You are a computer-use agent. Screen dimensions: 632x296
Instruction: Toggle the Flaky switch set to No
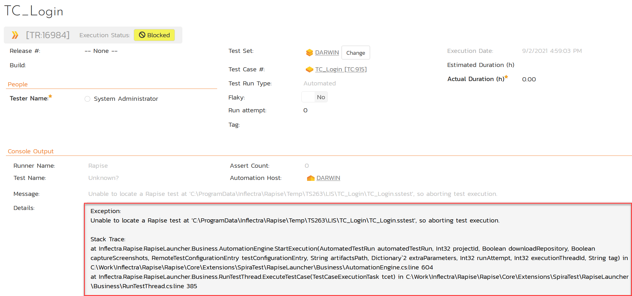pyautogui.click(x=314, y=97)
